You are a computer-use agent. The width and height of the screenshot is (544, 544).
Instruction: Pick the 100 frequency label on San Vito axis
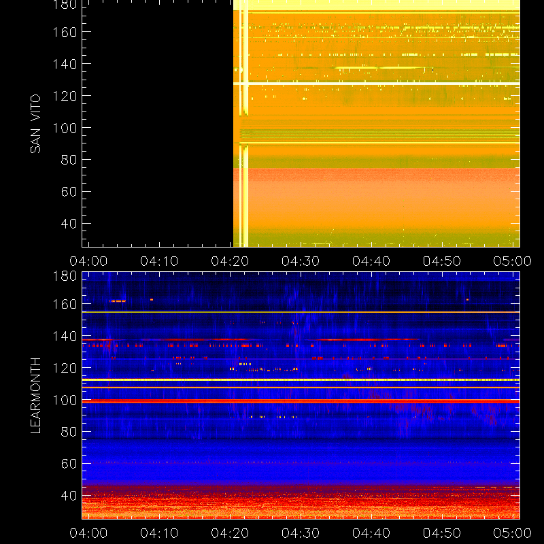click(65, 128)
